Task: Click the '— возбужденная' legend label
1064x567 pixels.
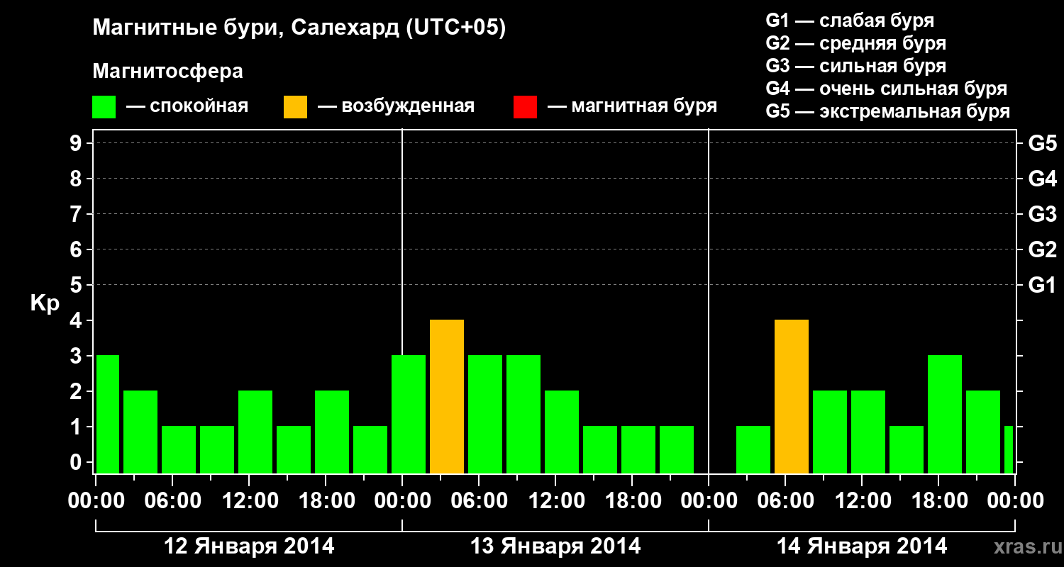Action: 396,106
